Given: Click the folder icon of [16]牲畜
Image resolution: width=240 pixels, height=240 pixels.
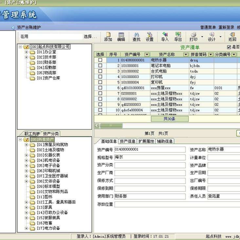Looking at the screenshot, I should click(x=33, y=223).
